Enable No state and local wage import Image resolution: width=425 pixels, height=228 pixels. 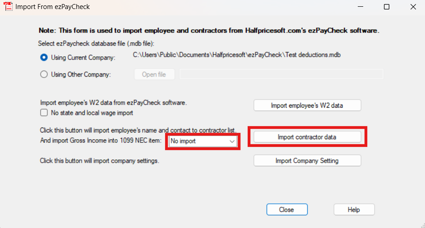click(x=44, y=113)
